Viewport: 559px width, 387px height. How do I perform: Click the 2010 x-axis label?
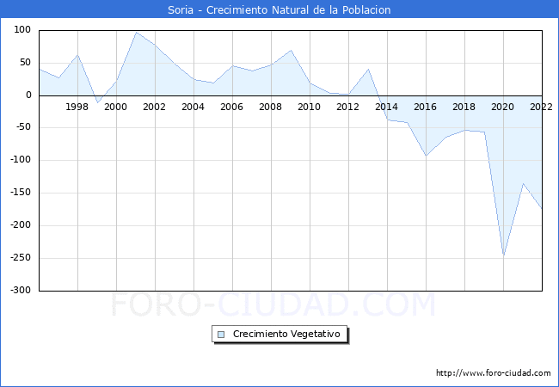(309, 107)
